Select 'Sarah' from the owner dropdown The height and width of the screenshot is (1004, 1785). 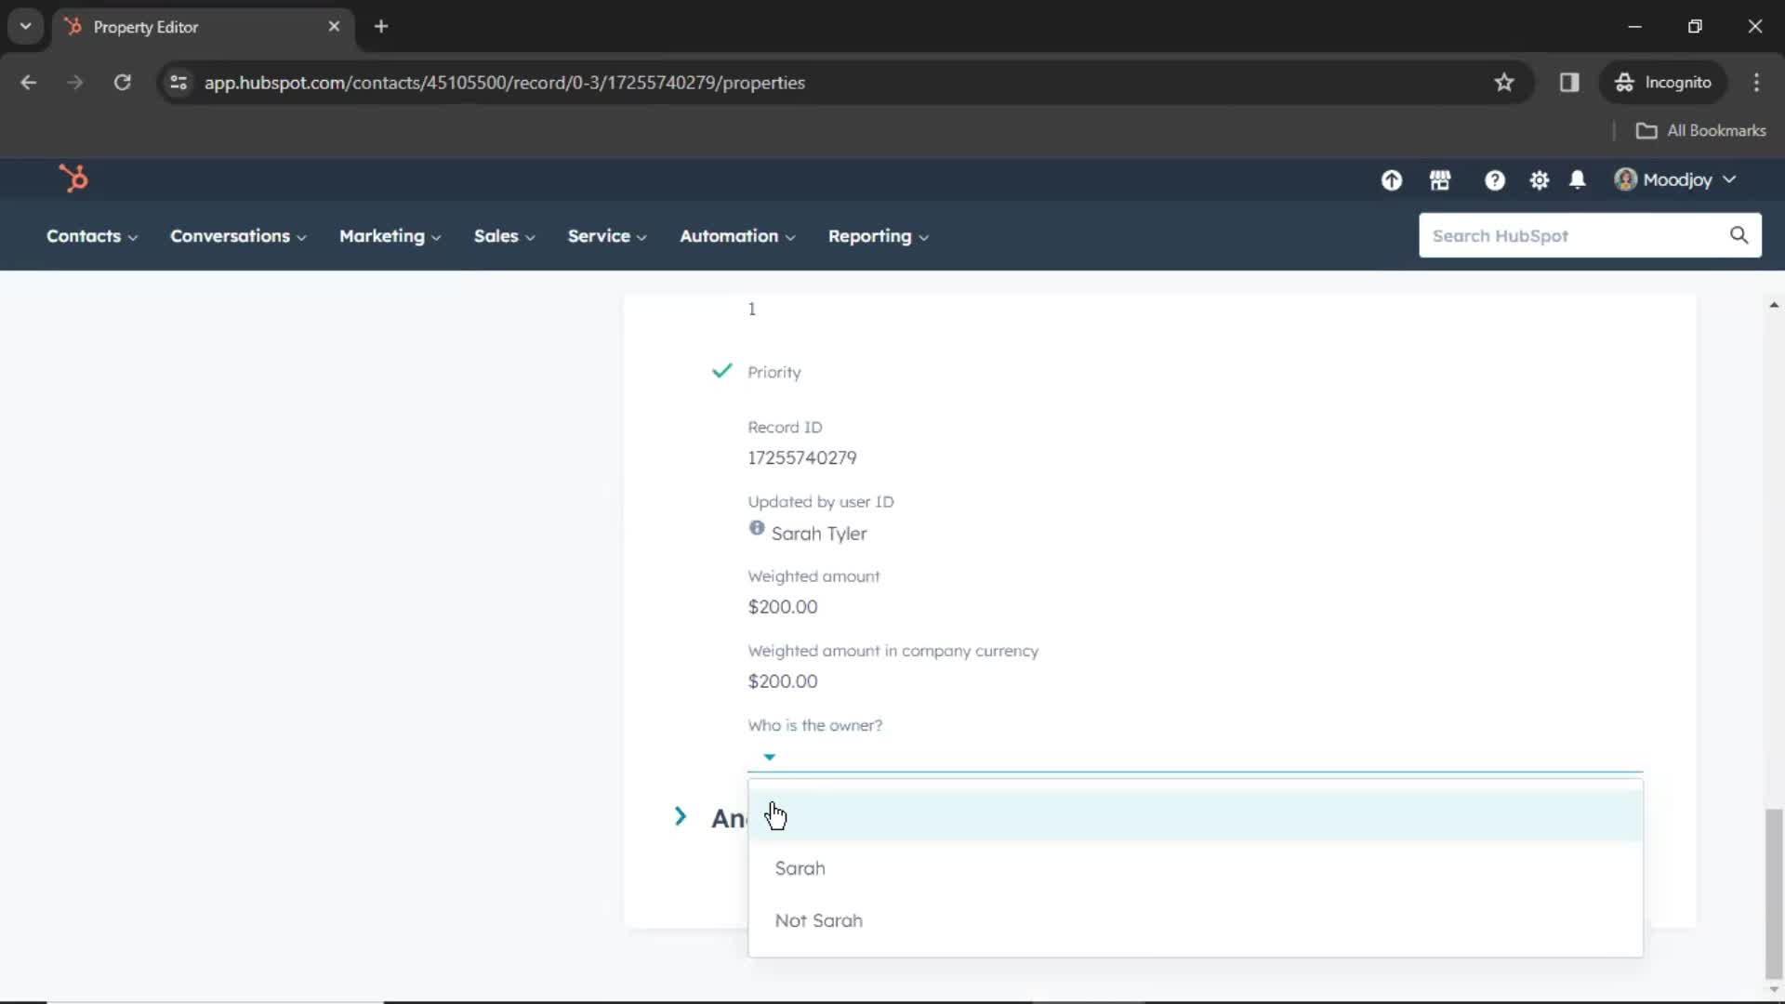[x=800, y=868]
